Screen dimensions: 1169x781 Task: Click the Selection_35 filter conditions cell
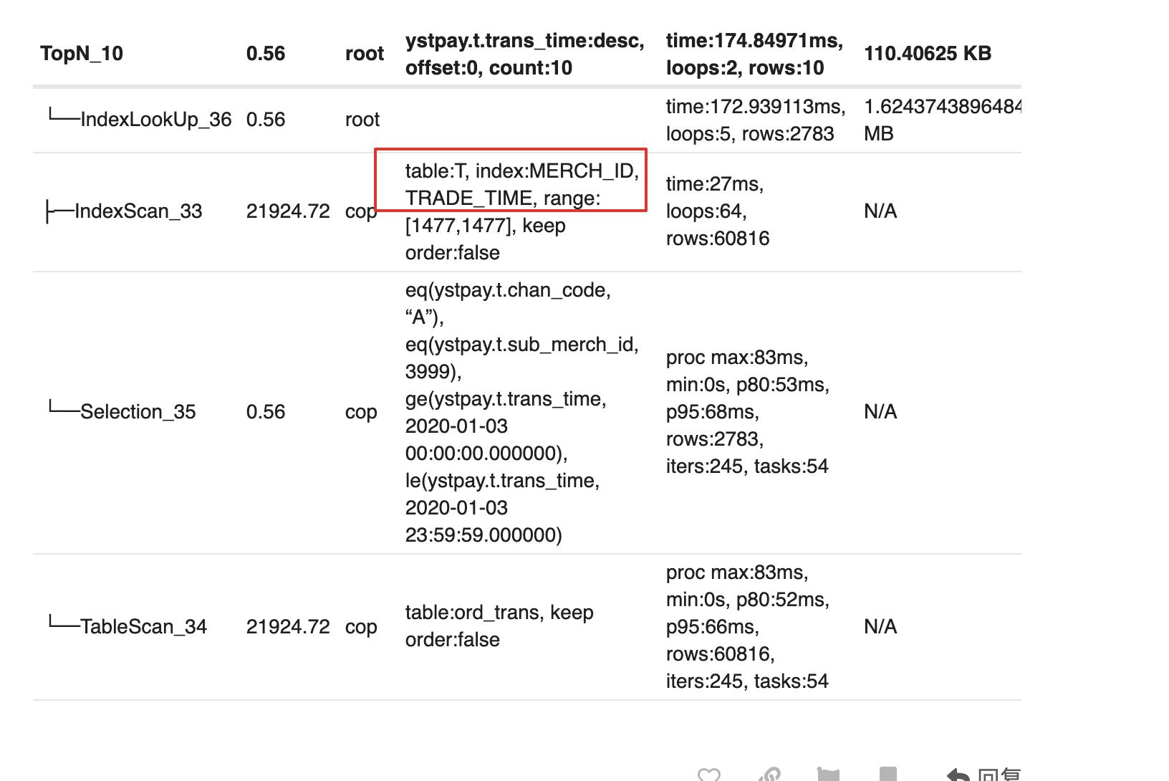pos(521,413)
